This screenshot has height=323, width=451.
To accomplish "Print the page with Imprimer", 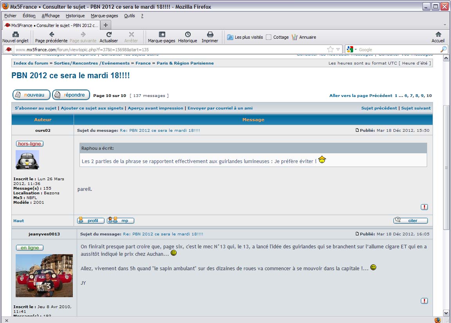I will 210,37.
